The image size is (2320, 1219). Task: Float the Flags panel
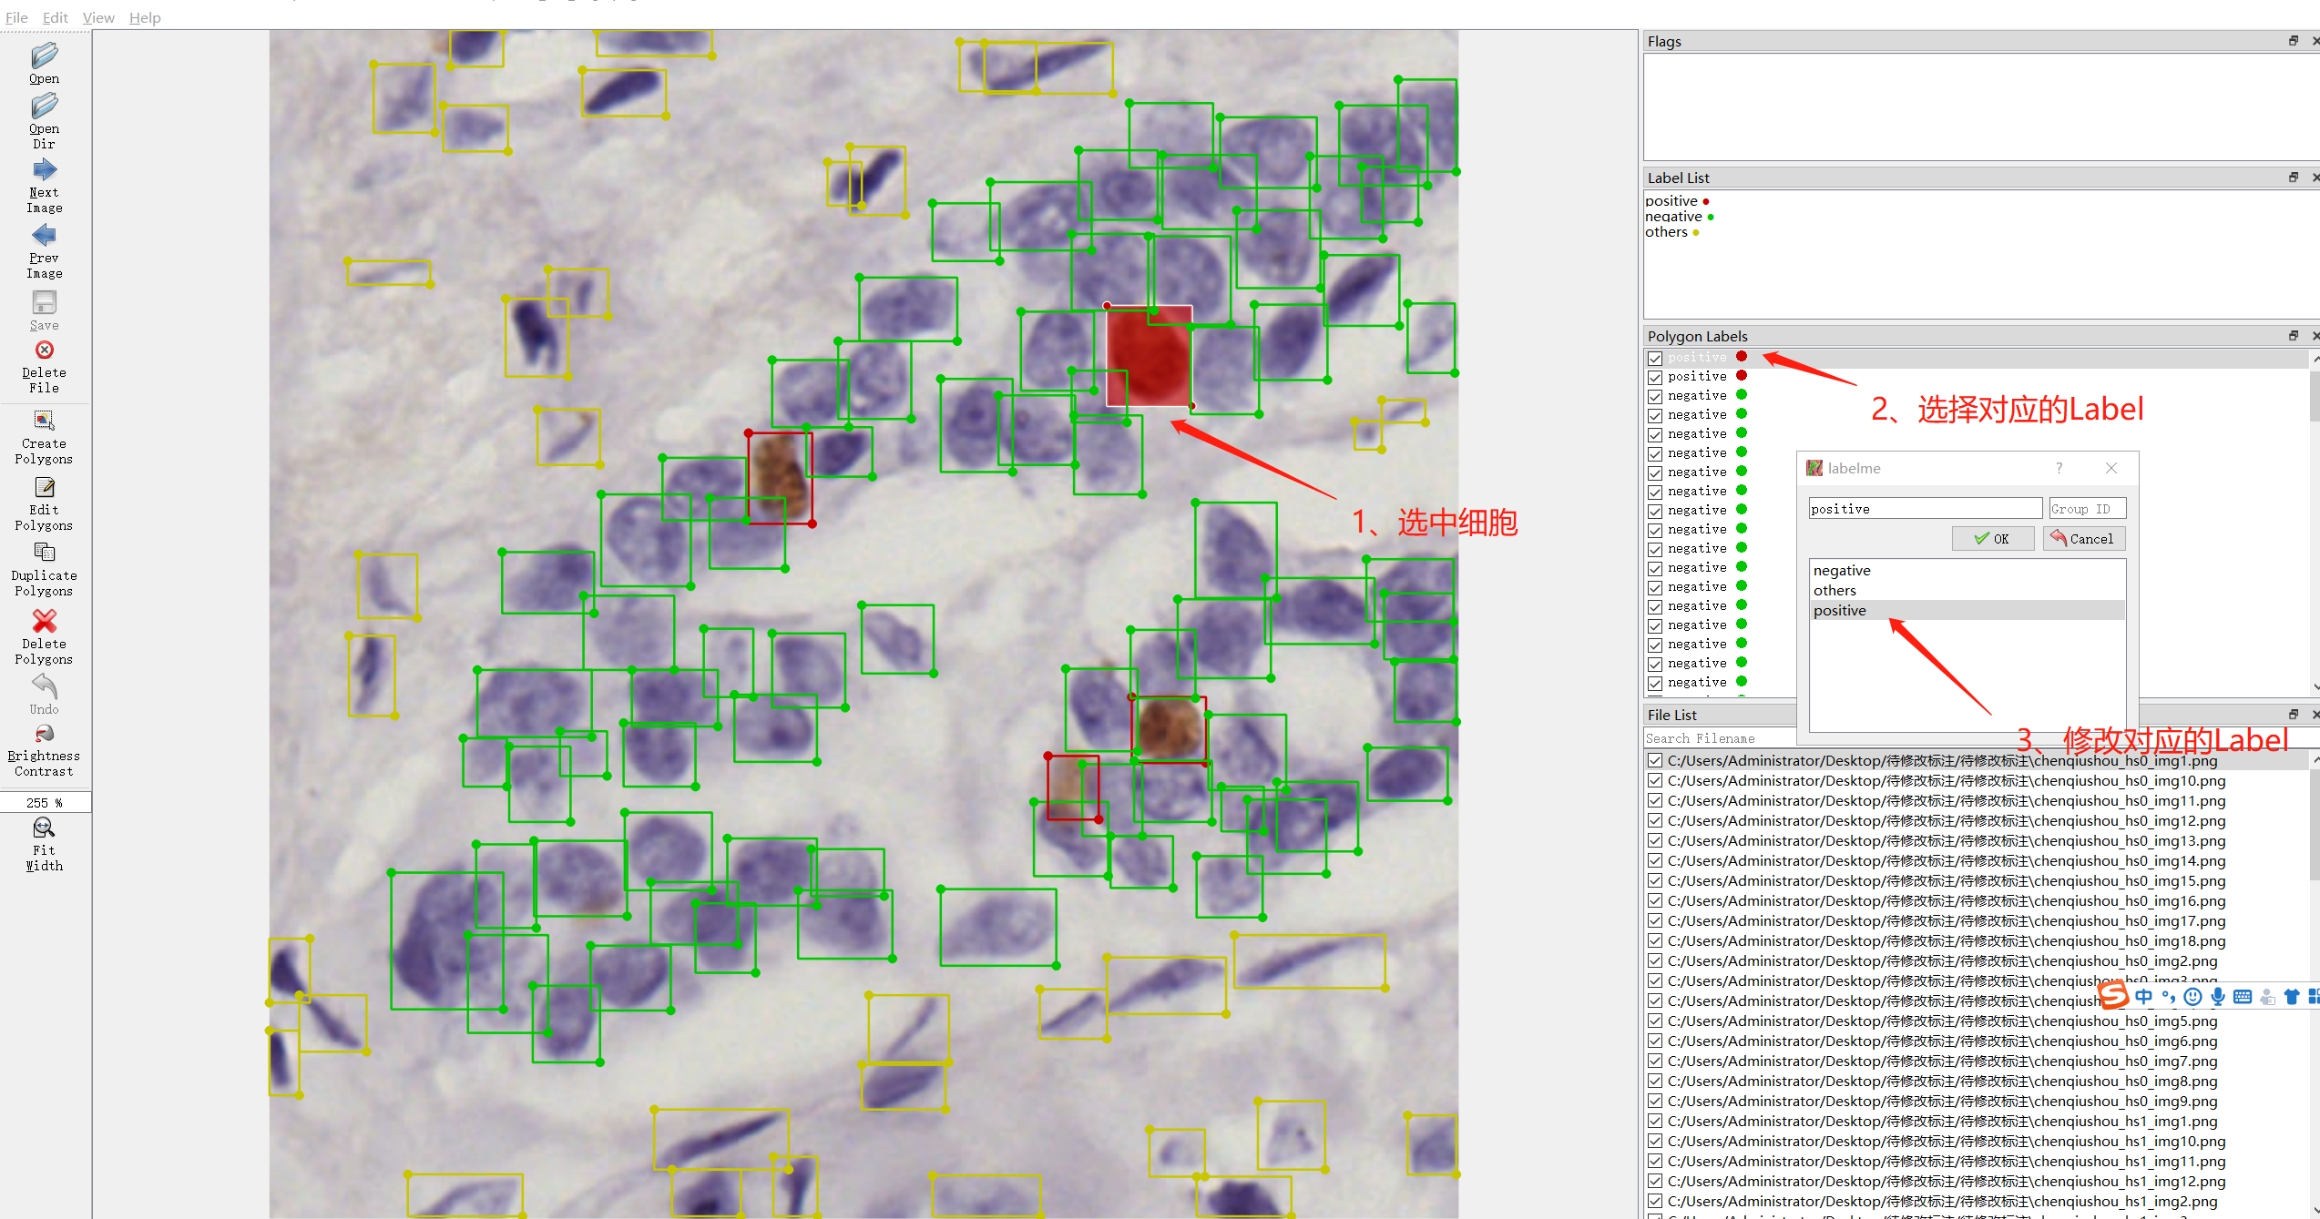coord(2293,41)
